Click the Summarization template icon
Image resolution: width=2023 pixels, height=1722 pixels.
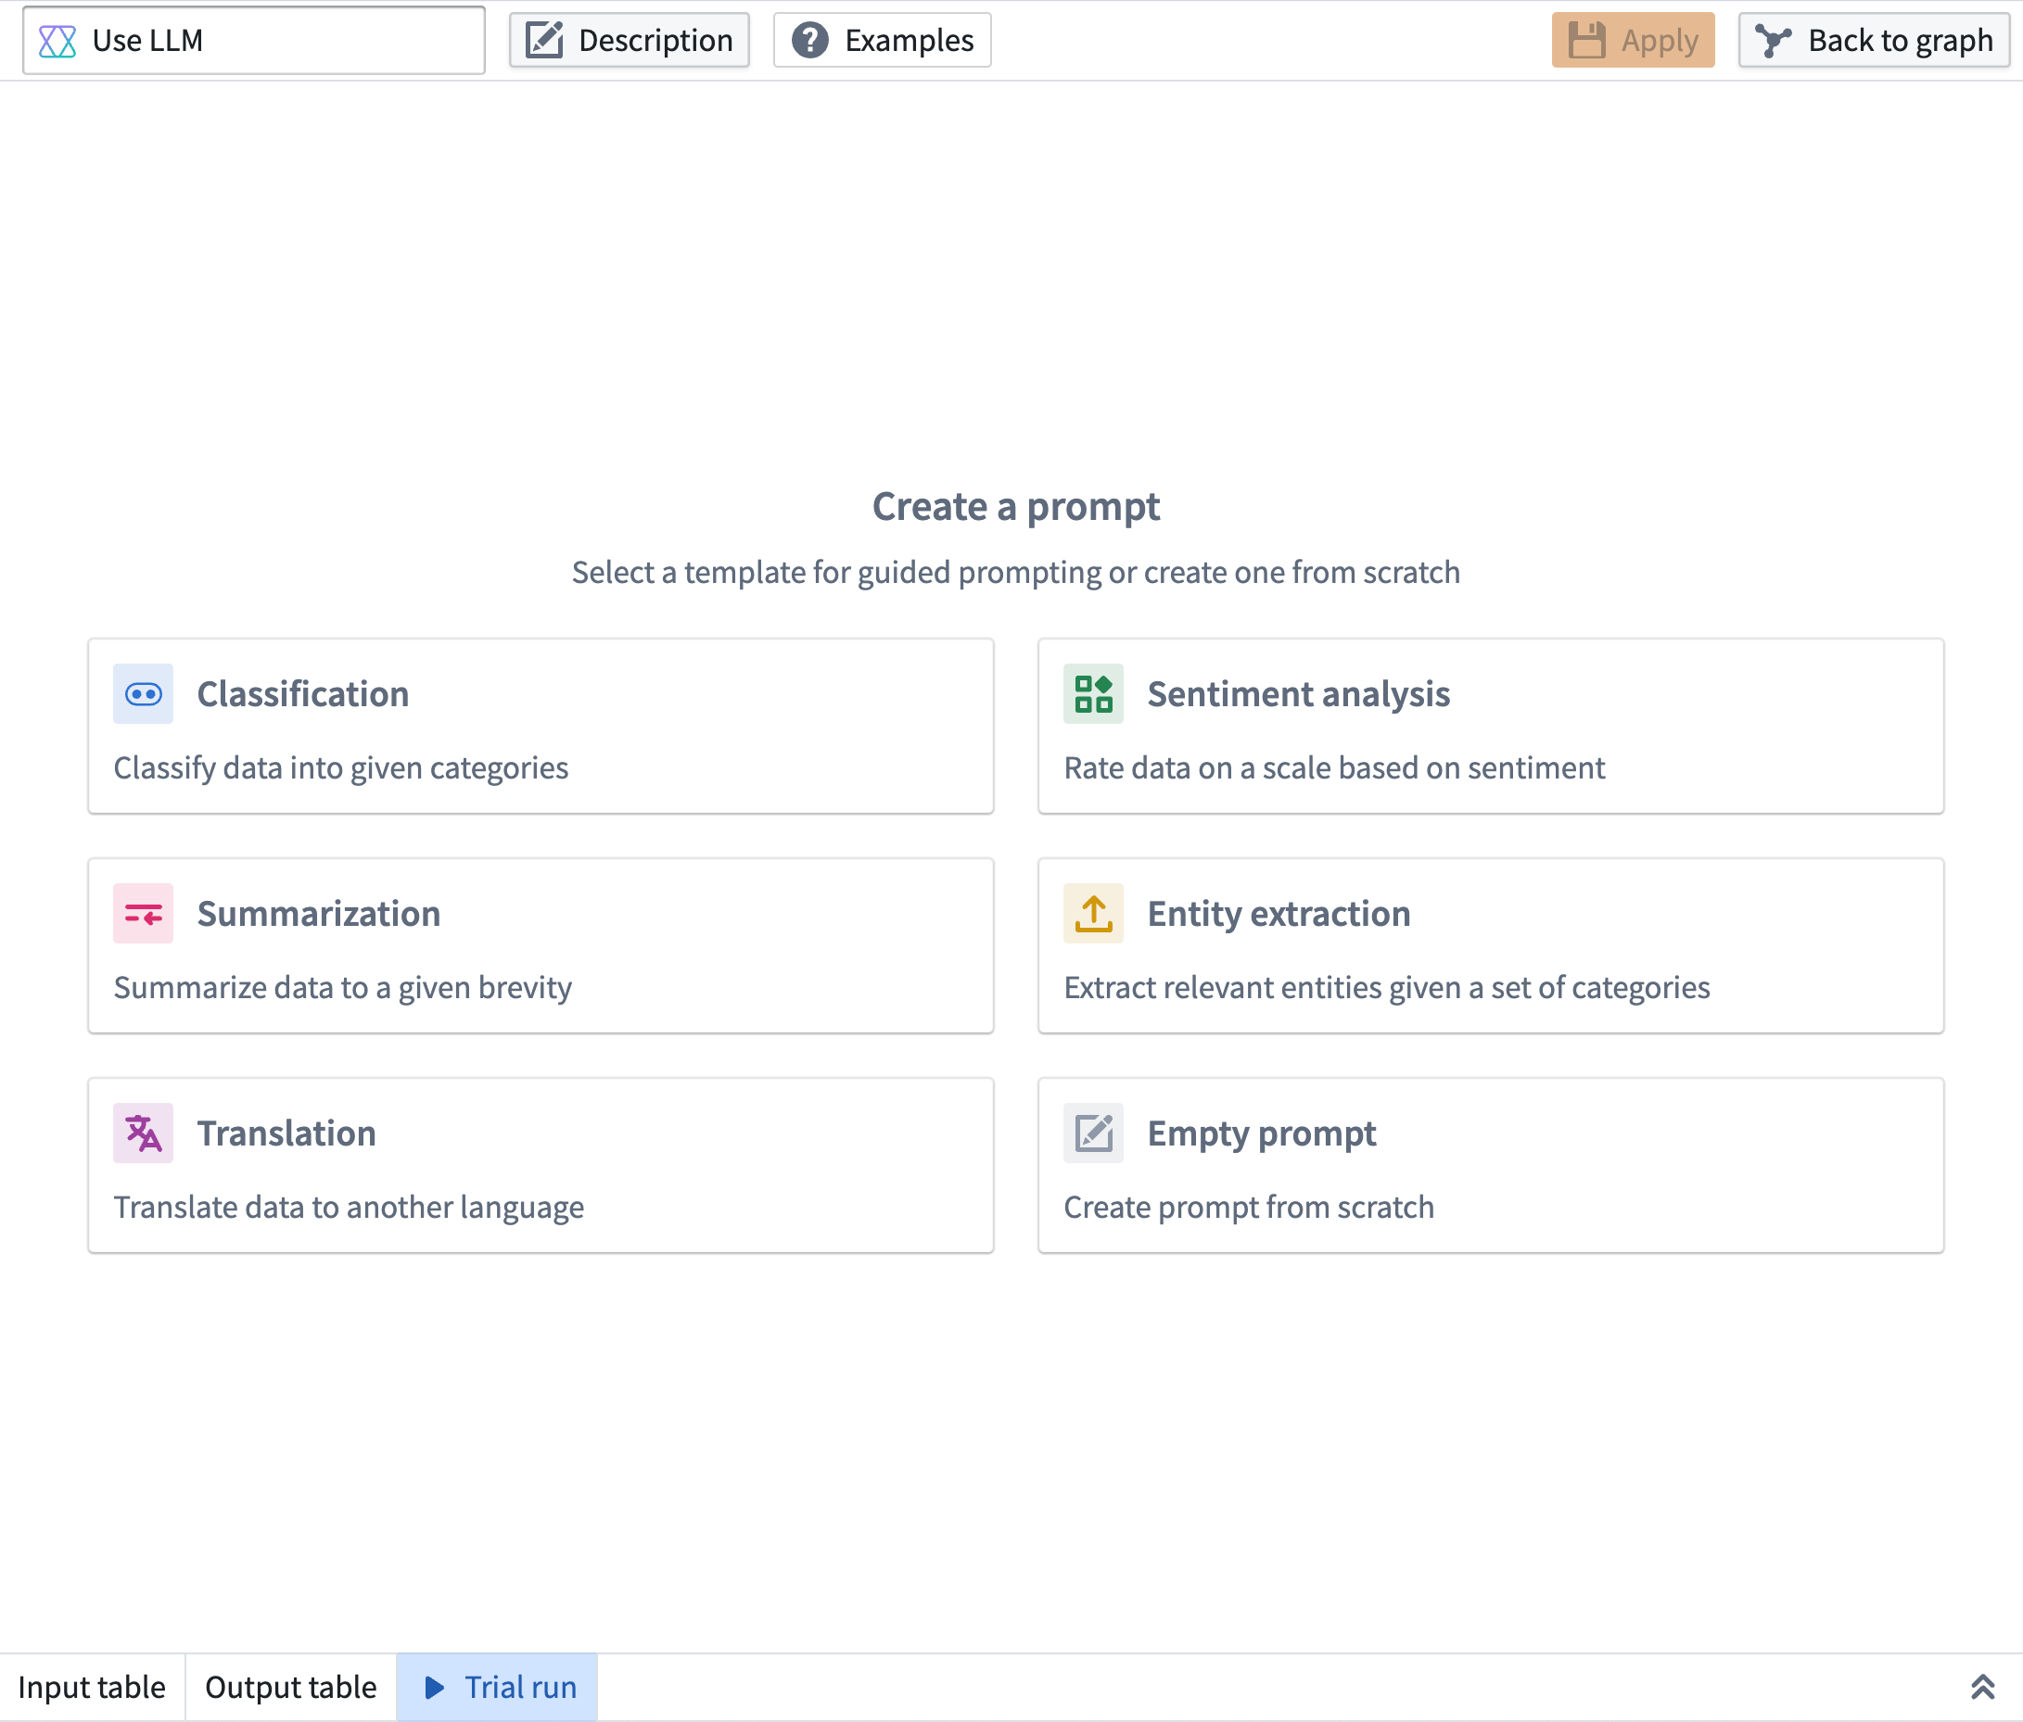coord(142,910)
